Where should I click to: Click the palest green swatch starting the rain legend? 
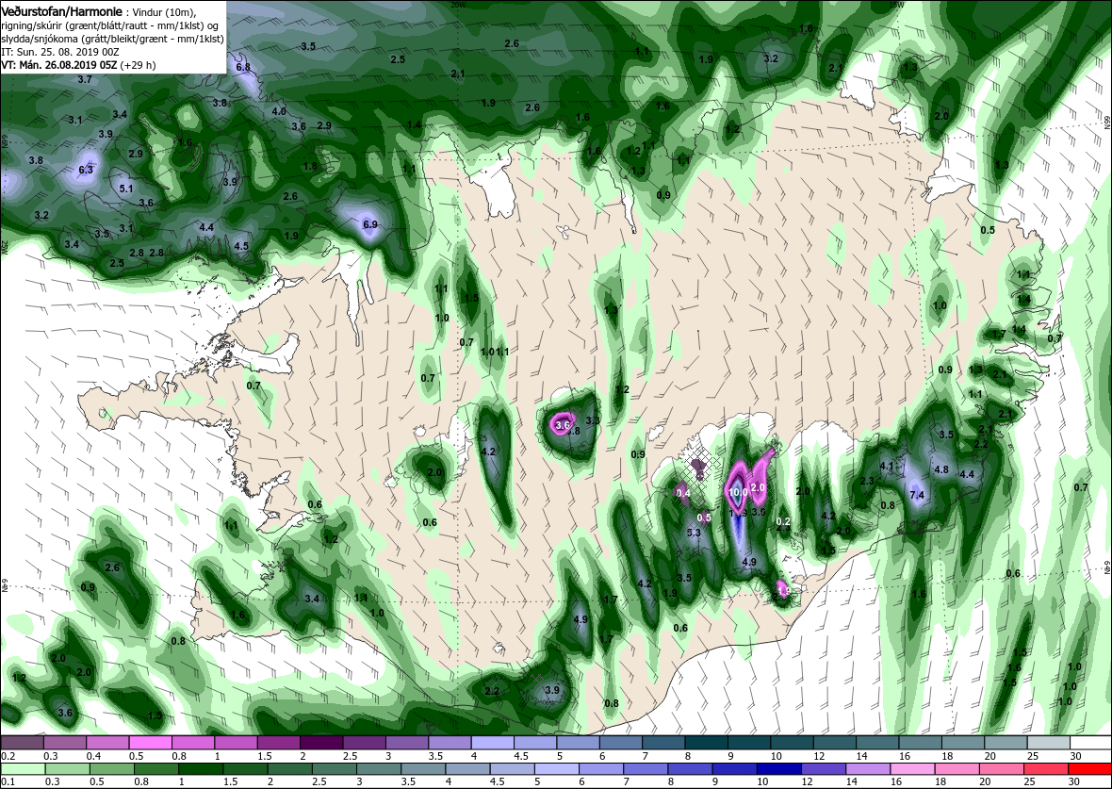click(22, 770)
